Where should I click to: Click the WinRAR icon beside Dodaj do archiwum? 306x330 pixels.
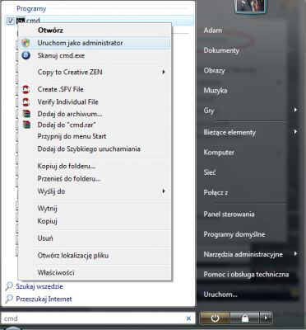tap(26, 114)
